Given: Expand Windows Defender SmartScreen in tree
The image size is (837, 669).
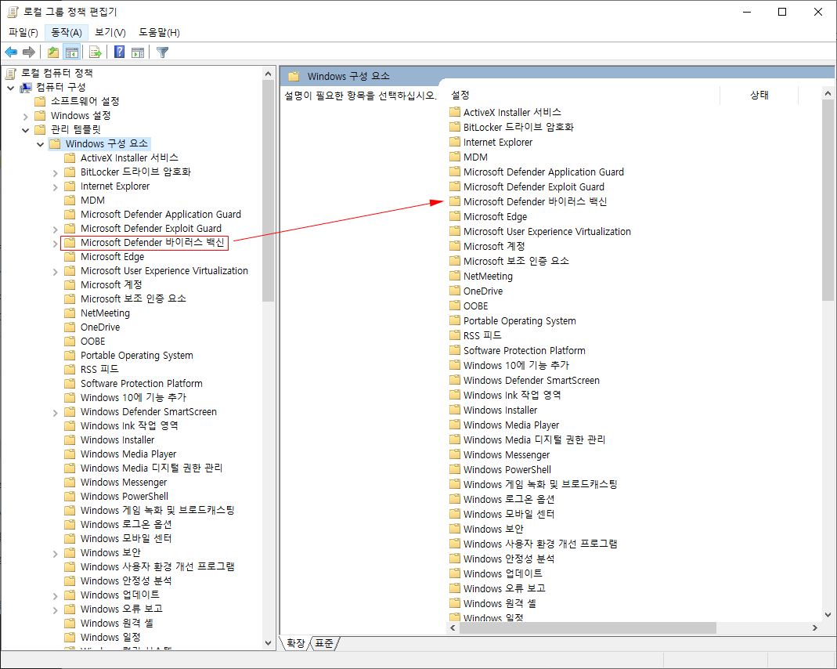Looking at the screenshot, I should pos(56,413).
